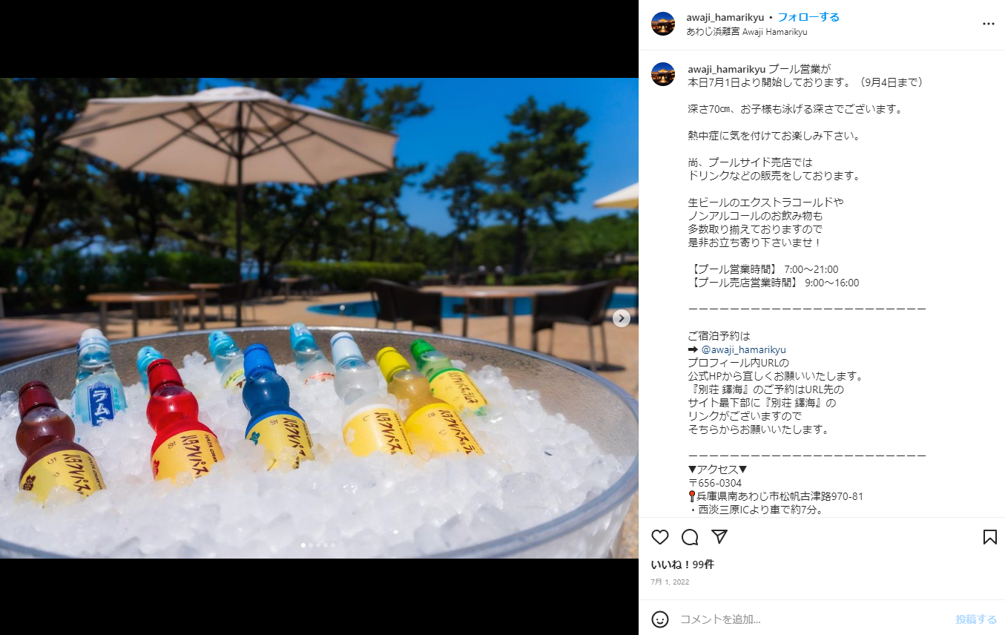Screen dimensions: 1005x635
Task: Open comments via speech bubble icon
Action: pyautogui.click(x=690, y=537)
